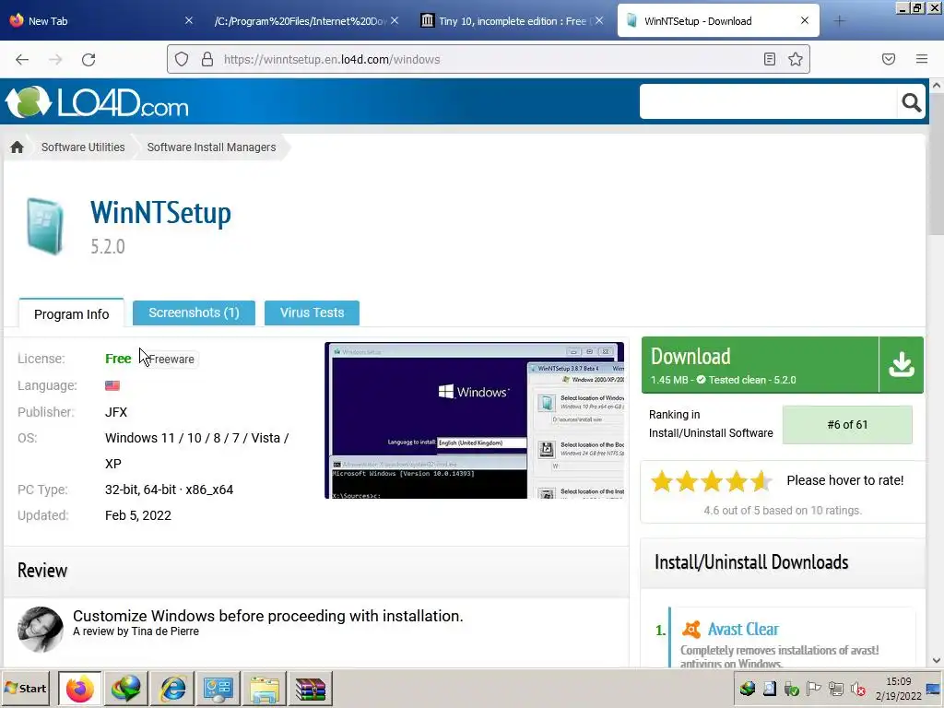
Task: Click the muted volume tray icon
Action: 858,689
